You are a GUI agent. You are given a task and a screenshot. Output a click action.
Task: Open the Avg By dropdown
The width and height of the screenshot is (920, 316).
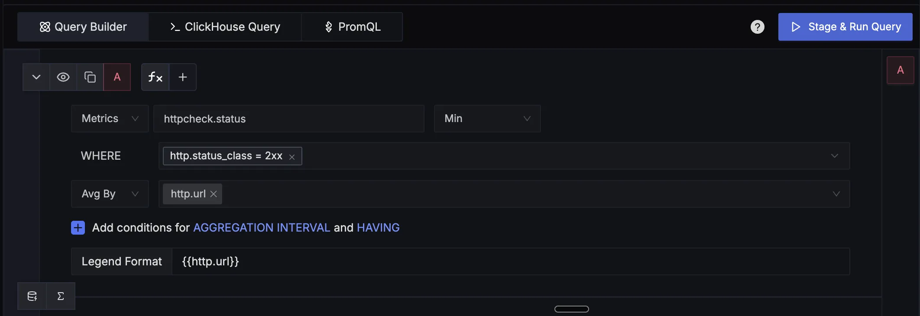[110, 194]
